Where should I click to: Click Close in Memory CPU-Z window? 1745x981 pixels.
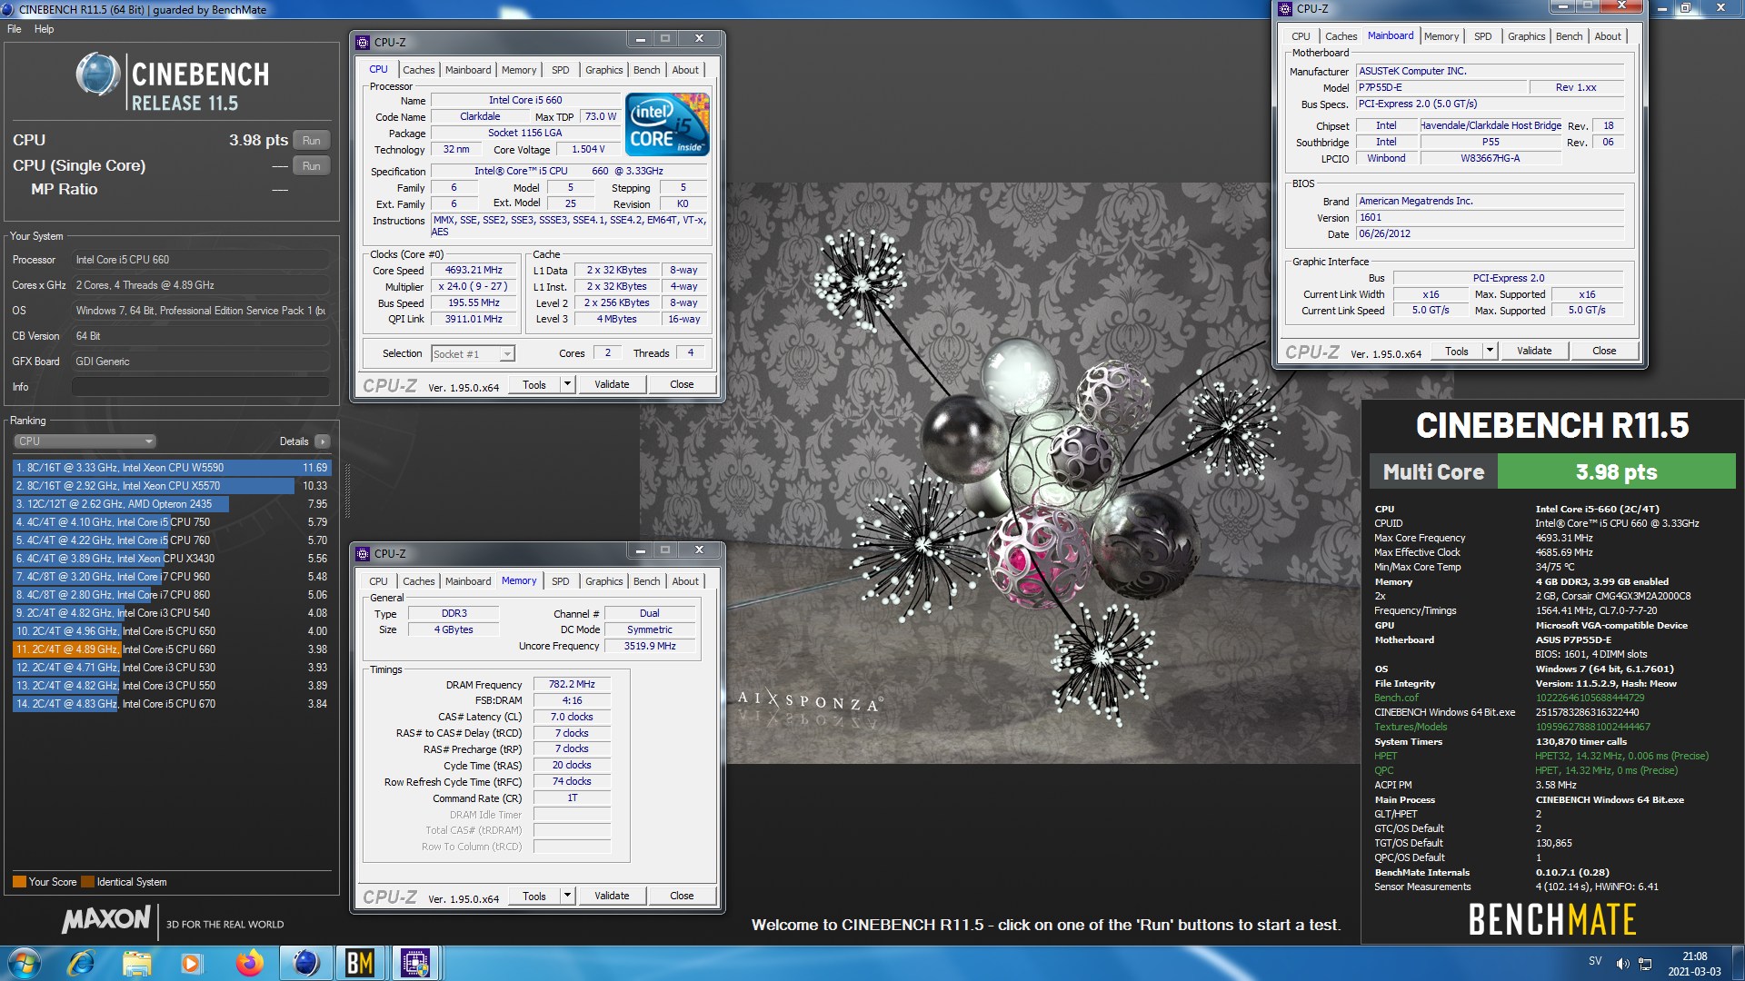point(682,896)
